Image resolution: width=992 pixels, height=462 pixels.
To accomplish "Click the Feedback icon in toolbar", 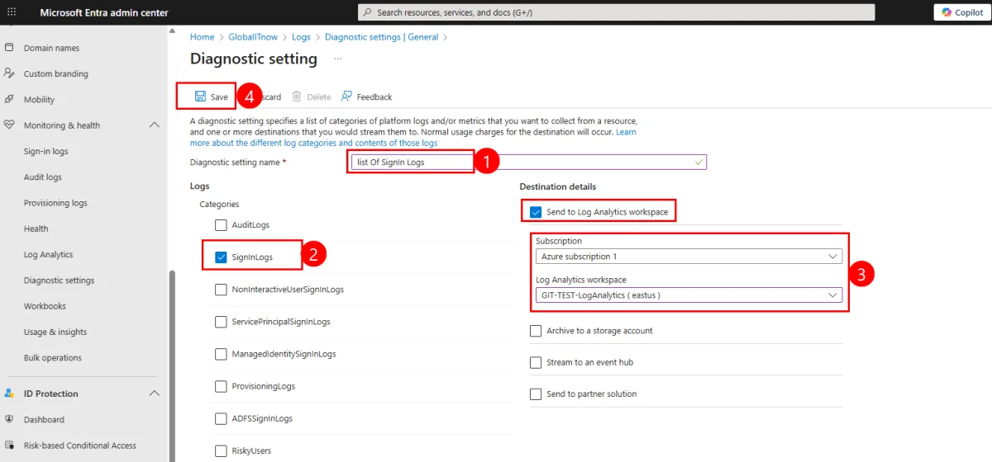I will coord(346,97).
